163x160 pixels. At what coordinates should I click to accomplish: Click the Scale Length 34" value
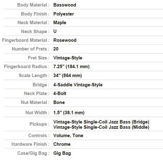click(67, 76)
